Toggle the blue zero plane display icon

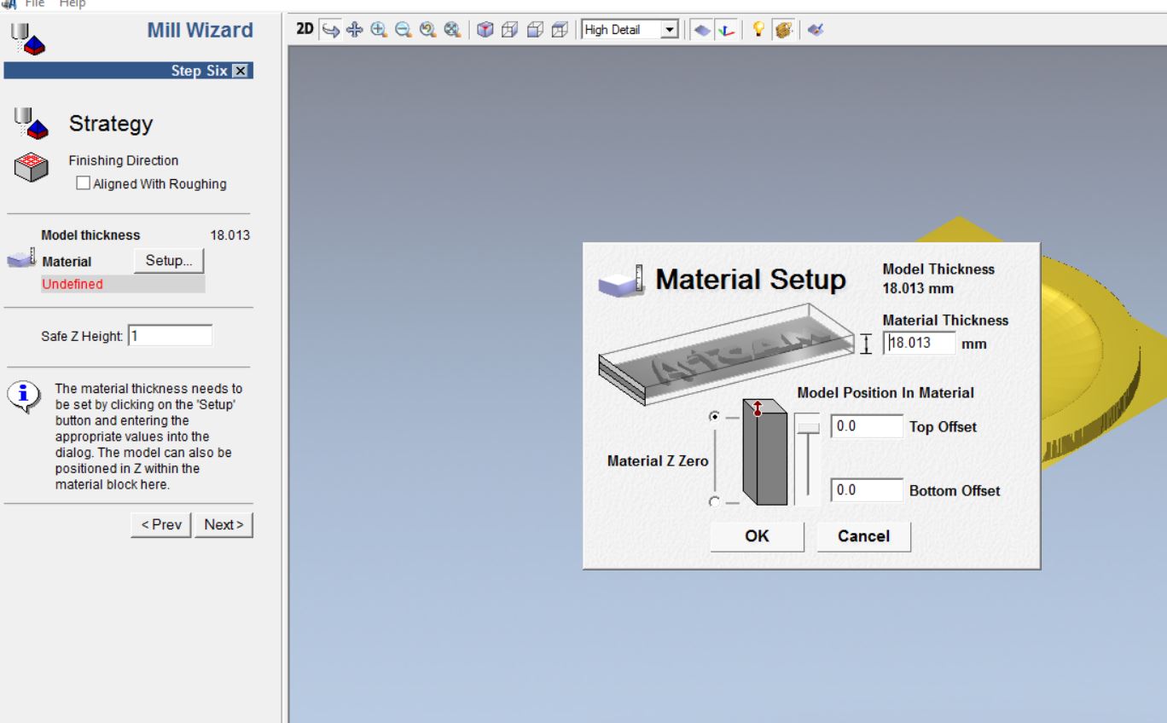[701, 30]
